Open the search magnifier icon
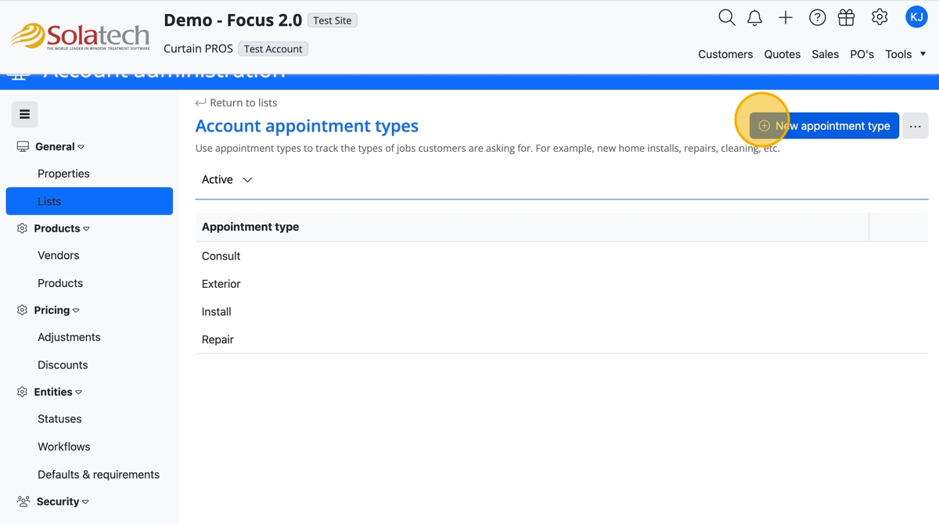Viewport: 939px width, 524px height. (x=726, y=18)
